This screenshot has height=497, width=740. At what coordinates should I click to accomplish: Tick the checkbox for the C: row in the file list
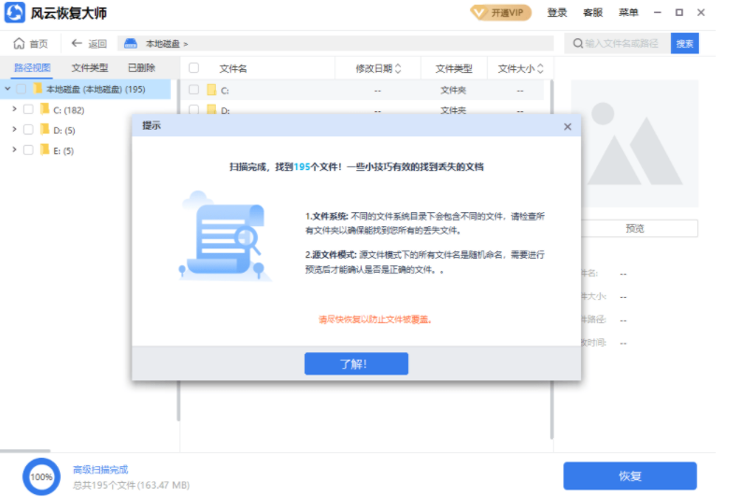(193, 90)
